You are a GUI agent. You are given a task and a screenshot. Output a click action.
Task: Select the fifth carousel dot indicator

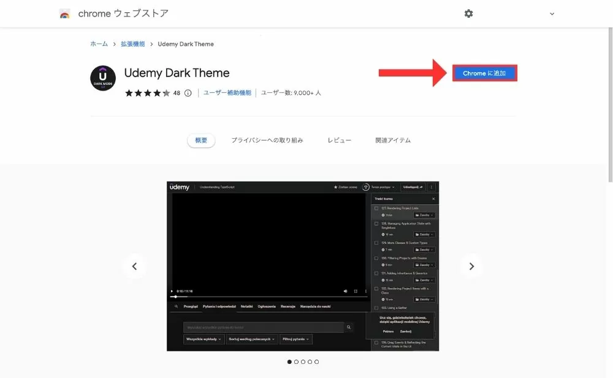316,361
